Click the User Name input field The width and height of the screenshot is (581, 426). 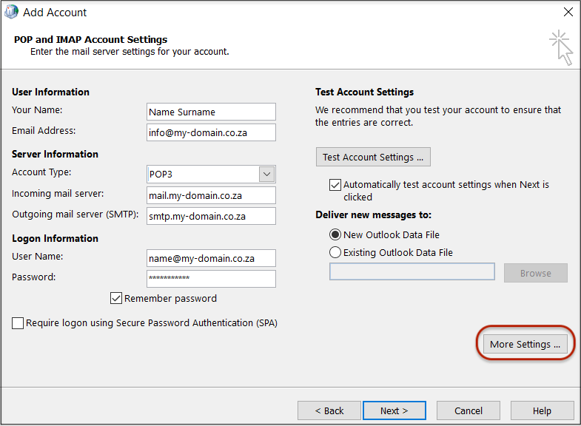coord(211,258)
